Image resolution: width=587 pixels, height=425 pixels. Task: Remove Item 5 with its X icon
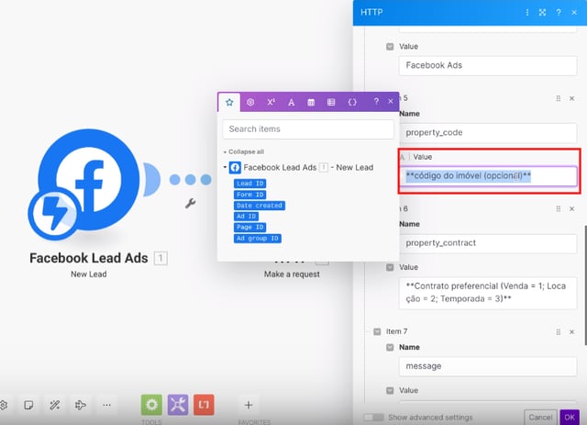(x=571, y=98)
